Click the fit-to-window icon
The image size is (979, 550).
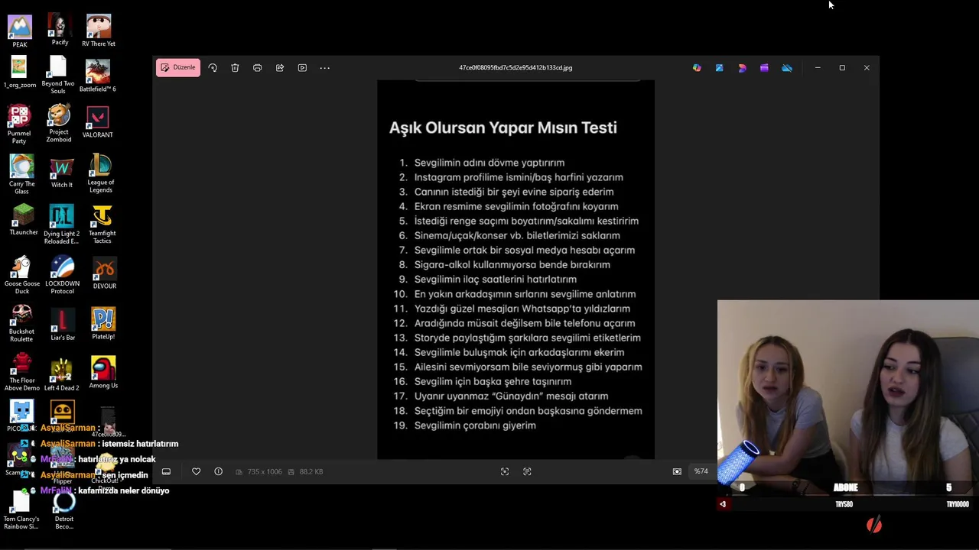[x=505, y=471]
